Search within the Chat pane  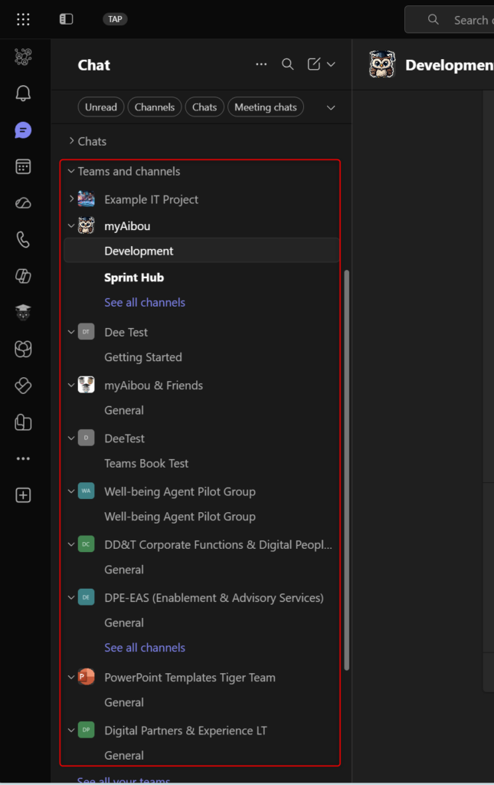(x=287, y=64)
